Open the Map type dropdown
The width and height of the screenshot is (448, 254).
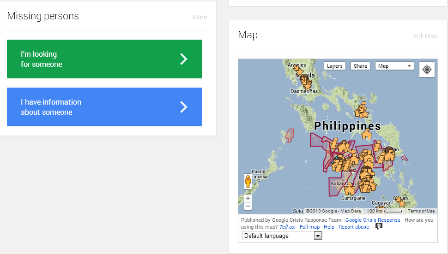[x=394, y=66]
